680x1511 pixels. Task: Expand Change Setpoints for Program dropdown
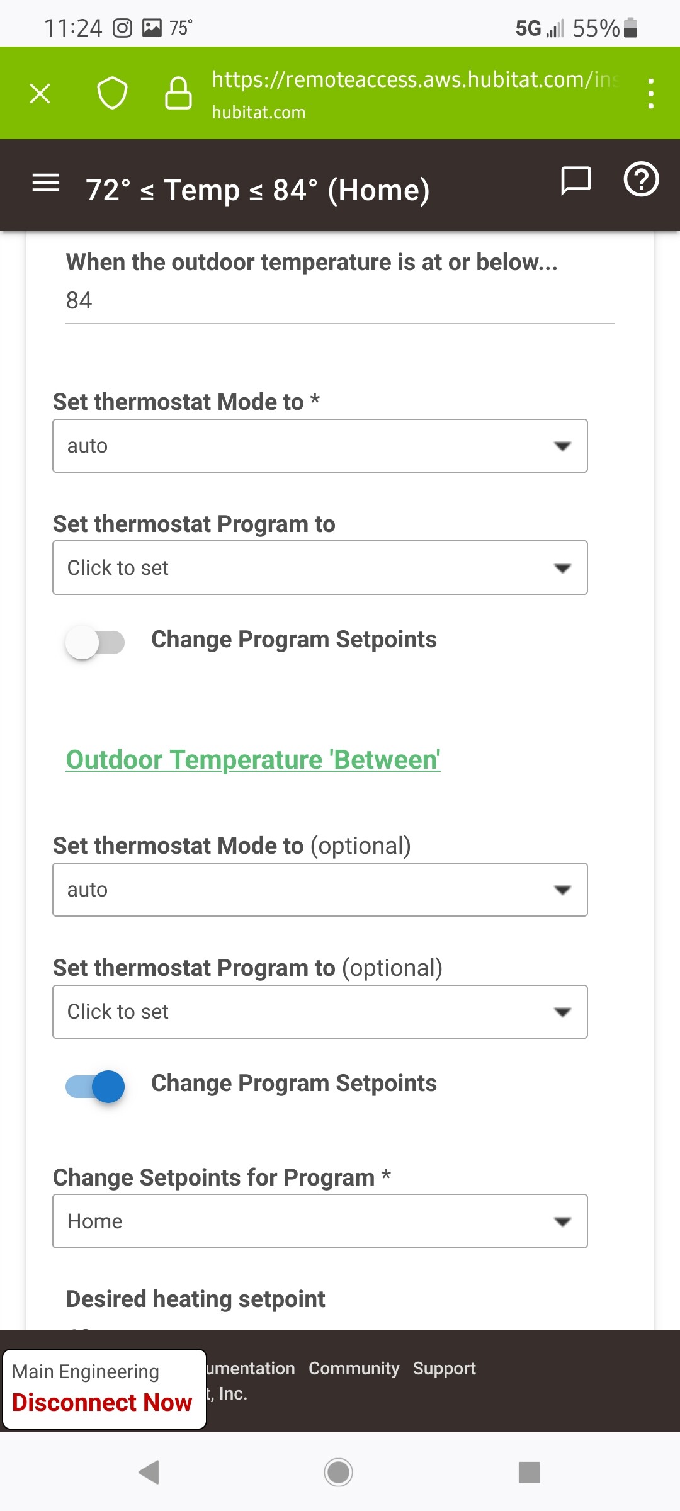point(320,1221)
